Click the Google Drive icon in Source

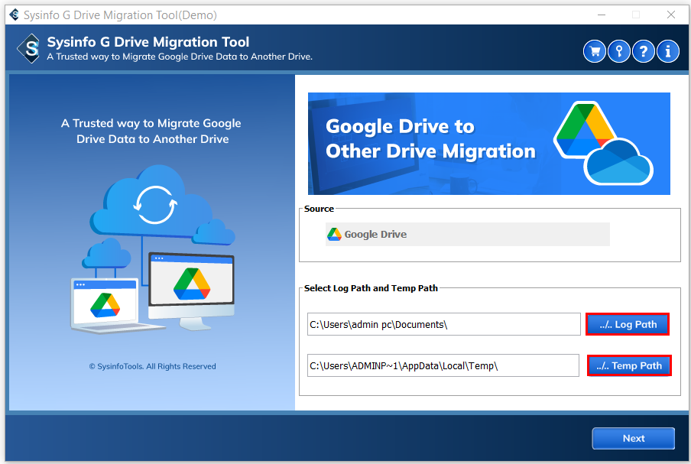334,235
